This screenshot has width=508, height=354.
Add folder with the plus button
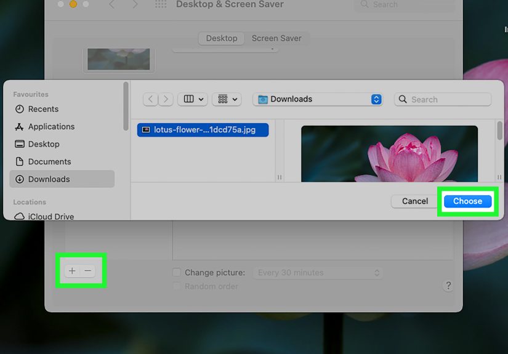point(72,271)
